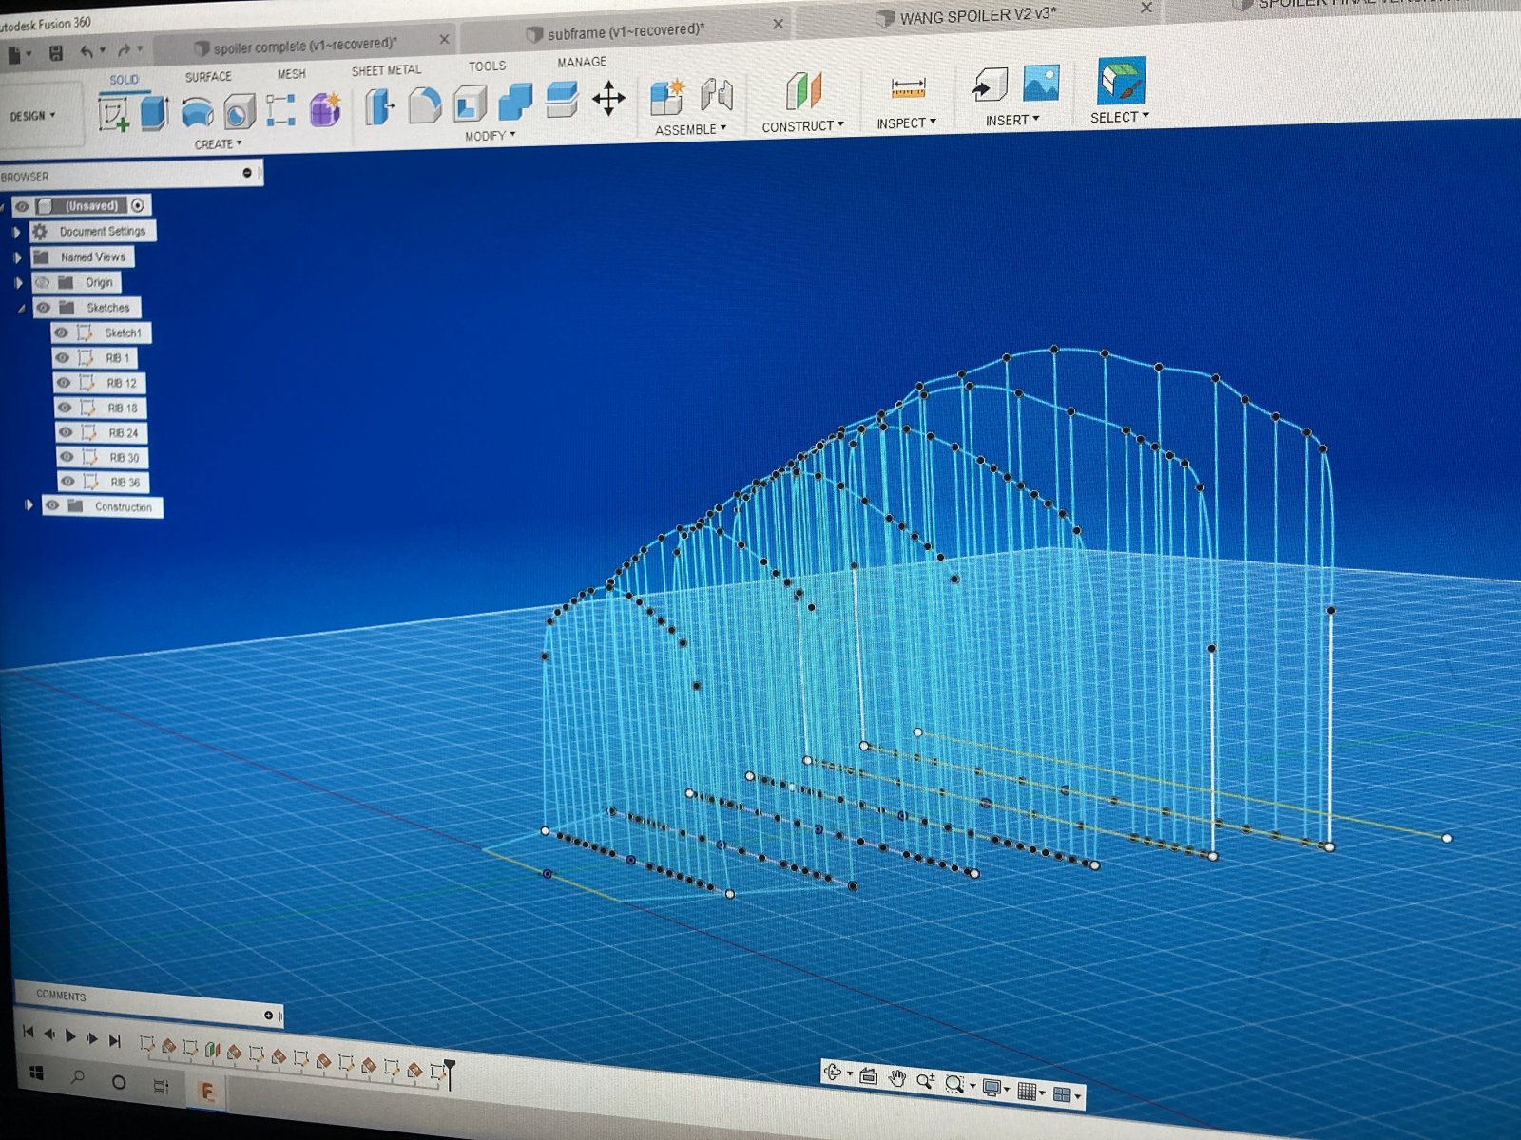
Task: Click the Redo arrow
Action: click(x=124, y=50)
